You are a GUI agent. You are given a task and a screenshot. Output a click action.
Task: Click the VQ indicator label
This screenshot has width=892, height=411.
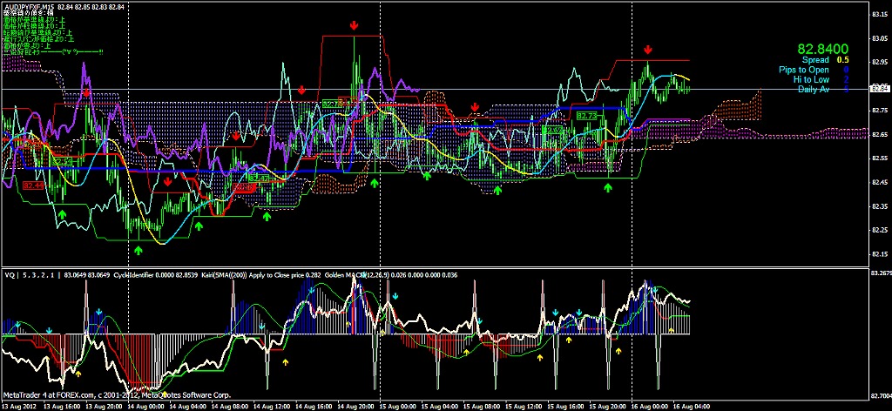click(x=10, y=274)
